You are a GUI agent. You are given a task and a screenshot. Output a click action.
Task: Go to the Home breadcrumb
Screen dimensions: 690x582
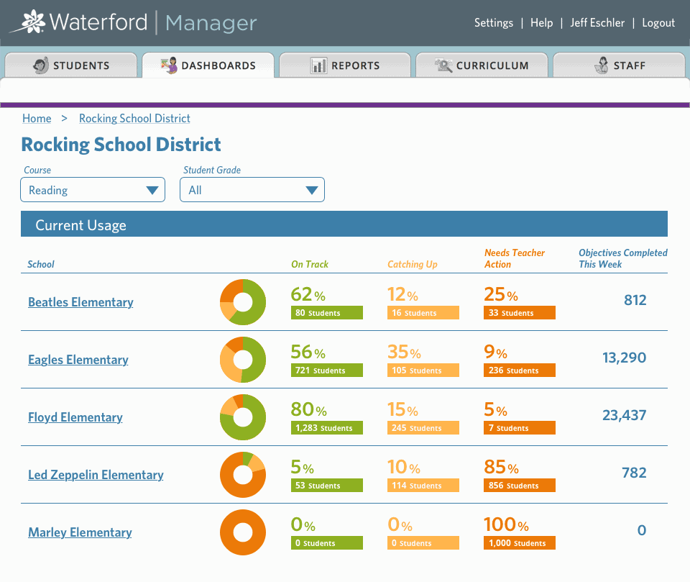[x=37, y=119]
